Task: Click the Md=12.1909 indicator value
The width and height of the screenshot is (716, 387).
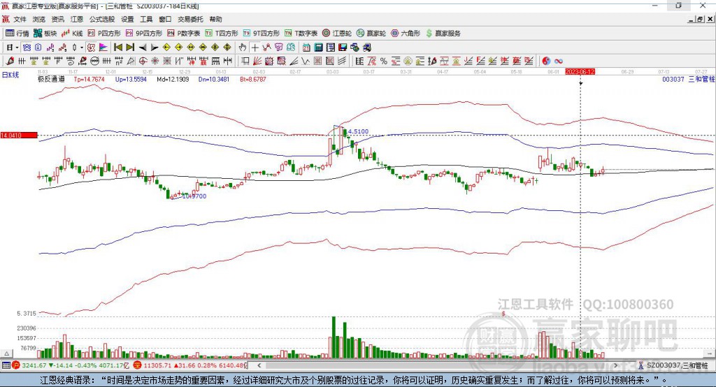Action: [173, 79]
